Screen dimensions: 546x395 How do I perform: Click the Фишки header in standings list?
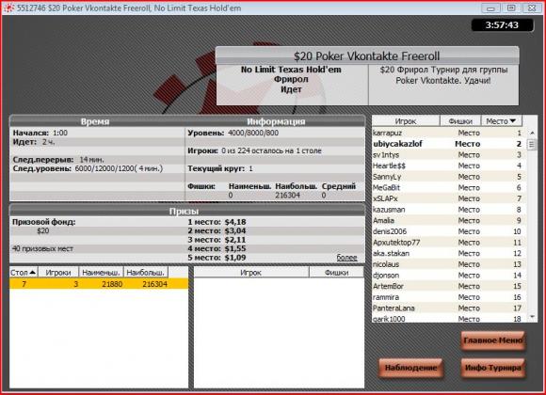[x=460, y=120]
